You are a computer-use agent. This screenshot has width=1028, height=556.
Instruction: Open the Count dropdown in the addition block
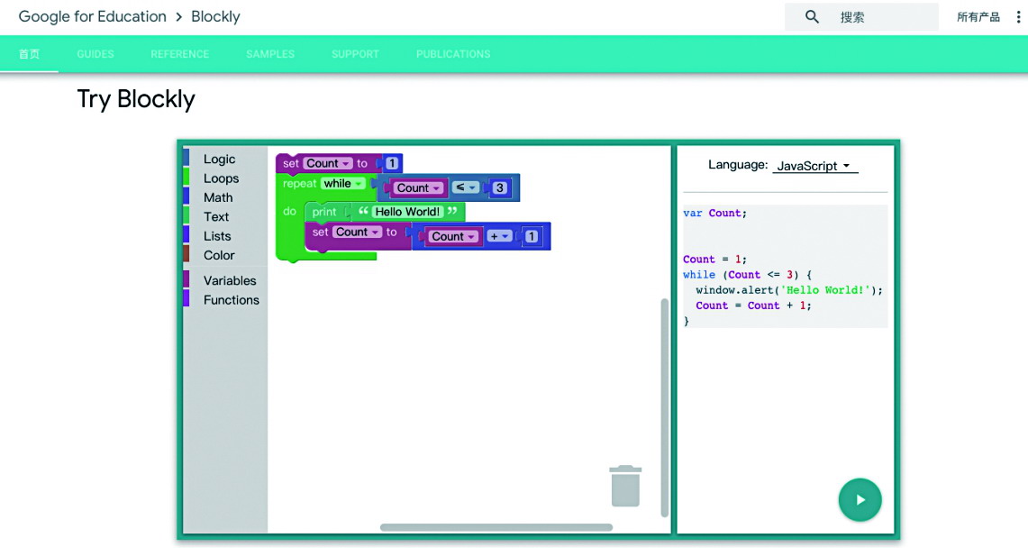453,237
